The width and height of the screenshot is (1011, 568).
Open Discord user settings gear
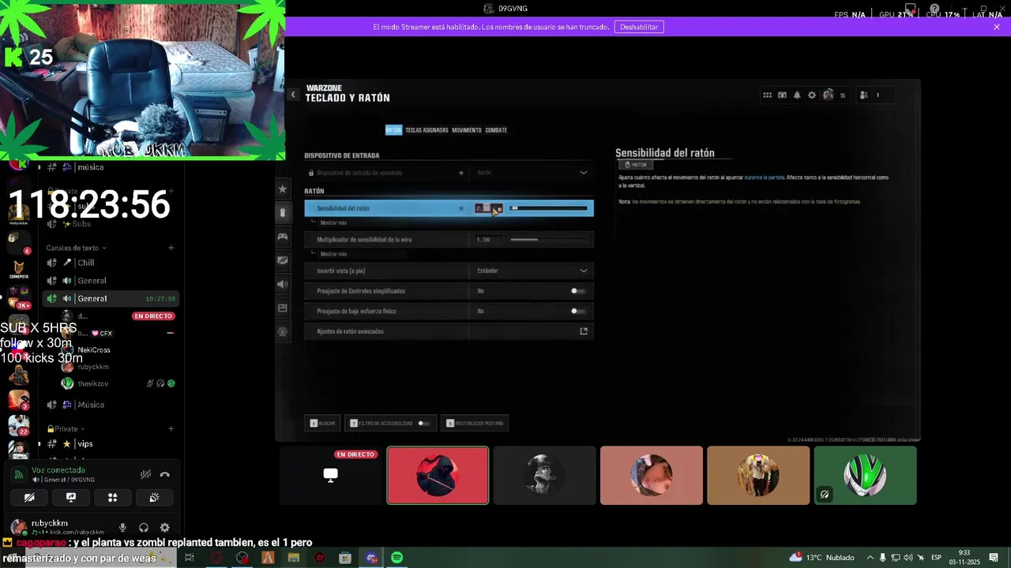(x=164, y=528)
